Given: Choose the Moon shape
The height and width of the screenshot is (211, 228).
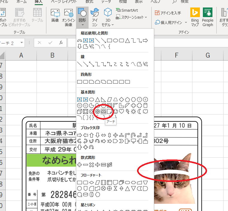Looking at the screenshot, I should coord(139,111).
